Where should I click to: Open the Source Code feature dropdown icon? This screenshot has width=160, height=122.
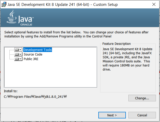coord(18,54)
